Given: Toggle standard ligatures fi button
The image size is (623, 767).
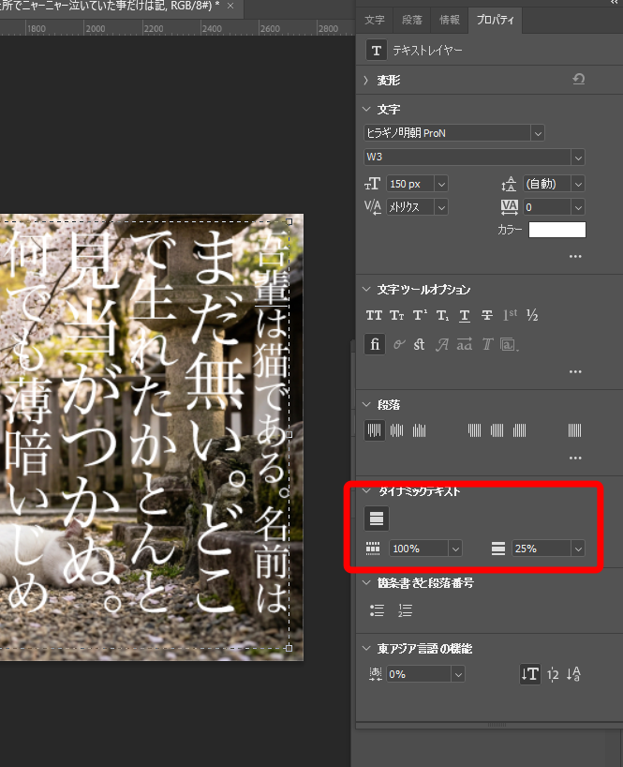Looking at the screenshot, I should click(375, 344).
